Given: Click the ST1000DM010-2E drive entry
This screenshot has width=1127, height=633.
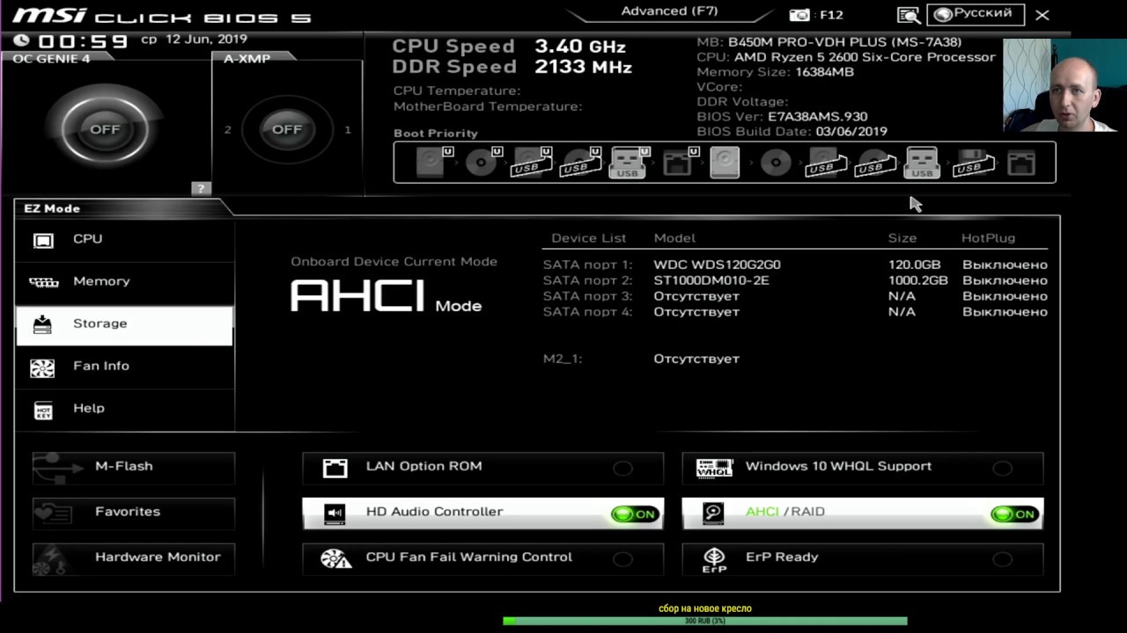Looking at the screenshot, I should pos(711,280).
